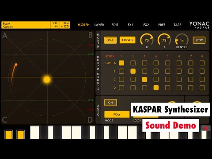The width and height of the screenshot is (212, 159).
Task: Uncheck group D synth 4 box
Action: 156,88
